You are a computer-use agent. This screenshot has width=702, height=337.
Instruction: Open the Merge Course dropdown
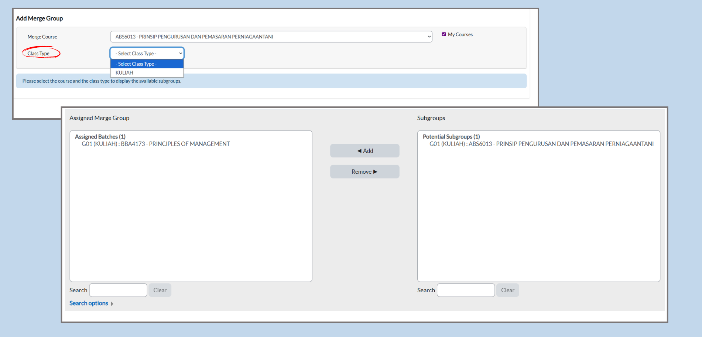pyautogui.click(x=271, y=37)
